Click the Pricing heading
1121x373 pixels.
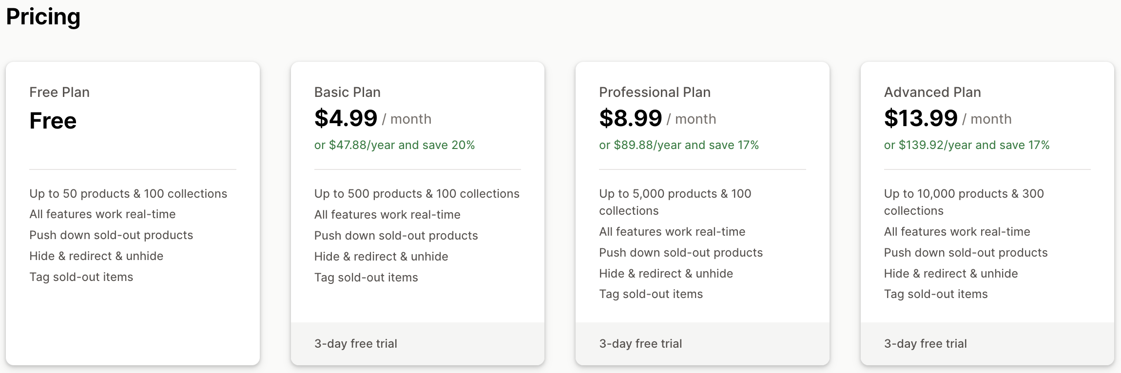click(43, 17)
